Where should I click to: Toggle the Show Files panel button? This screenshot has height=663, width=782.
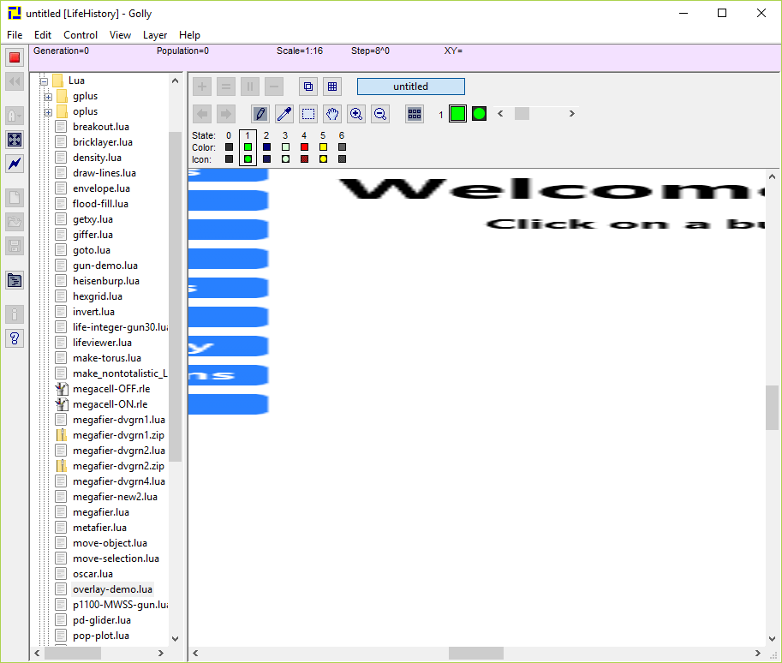pos(15,280)
